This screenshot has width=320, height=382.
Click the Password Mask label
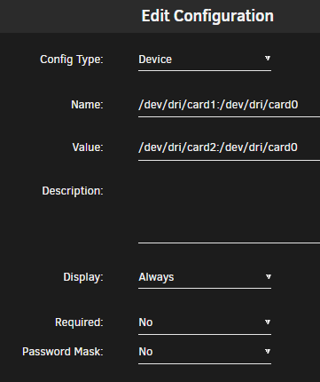pyautogui.click(x=63, y=352)
